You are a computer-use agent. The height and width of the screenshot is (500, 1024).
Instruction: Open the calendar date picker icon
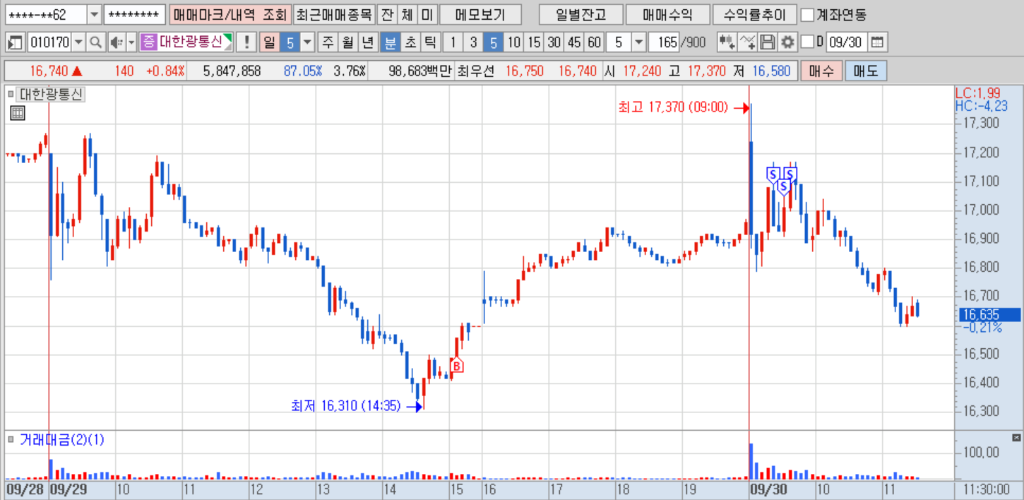pyautogui.click(x=876, y=42)
